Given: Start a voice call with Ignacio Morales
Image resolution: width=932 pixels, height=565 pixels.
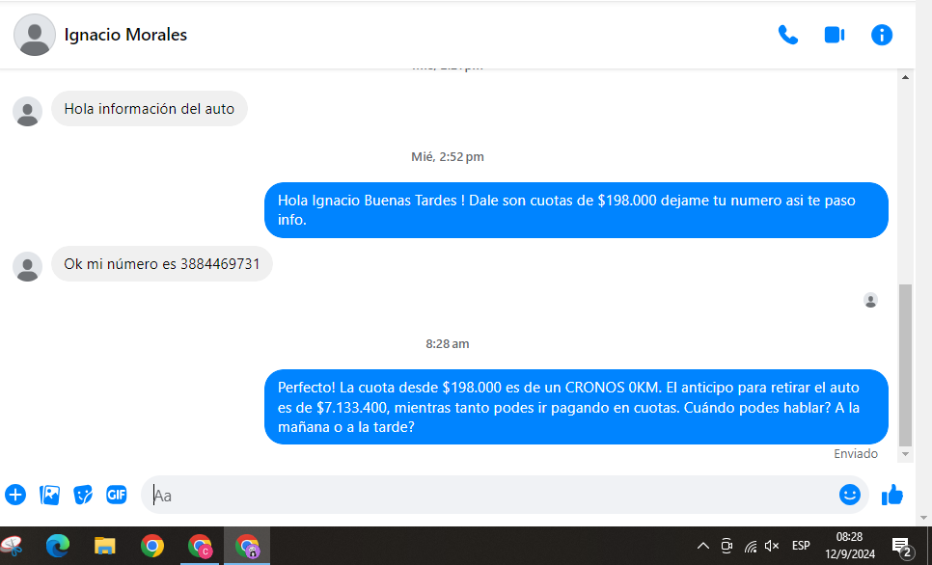Looking at the screenshot, I should tap(788, 35).
